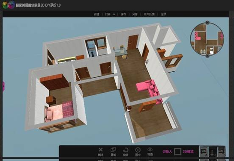Click the Save (保存) menu item
234x161 pixels.
tap(123, 14)
